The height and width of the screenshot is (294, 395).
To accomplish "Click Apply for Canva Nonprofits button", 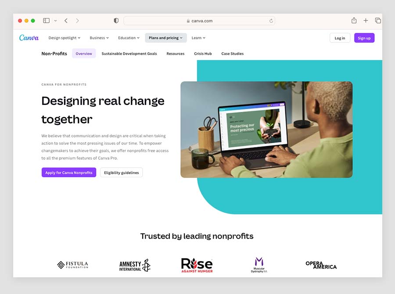I will 69,172.
